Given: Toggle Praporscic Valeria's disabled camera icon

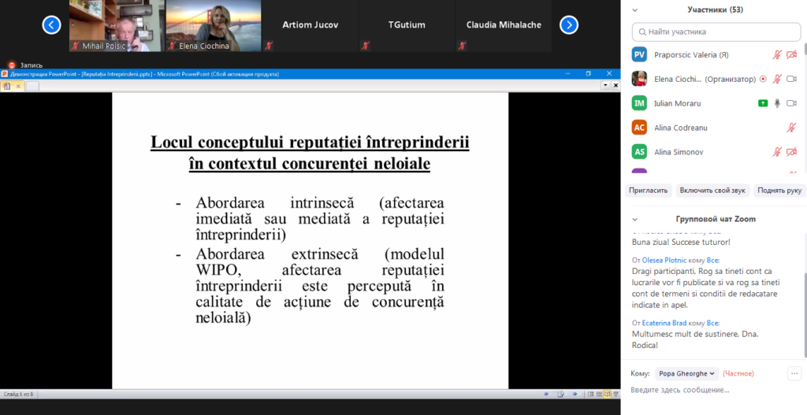Looking at the screenshot, I should click(x=791, y=54).
